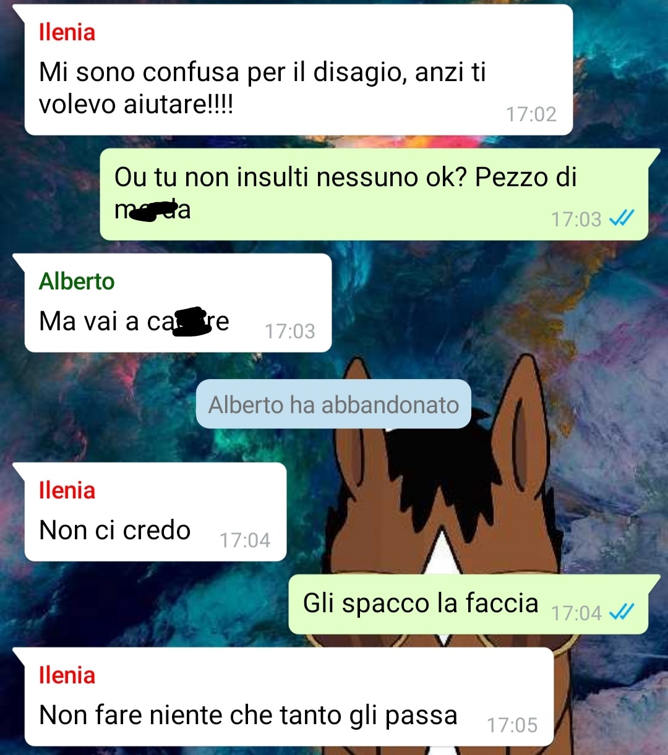
Task: Select the 'Non ci credo' message
Action: coord(155,512)
